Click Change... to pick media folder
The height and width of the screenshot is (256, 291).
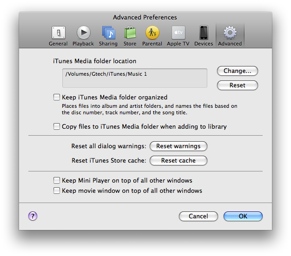tap(238, 71)
